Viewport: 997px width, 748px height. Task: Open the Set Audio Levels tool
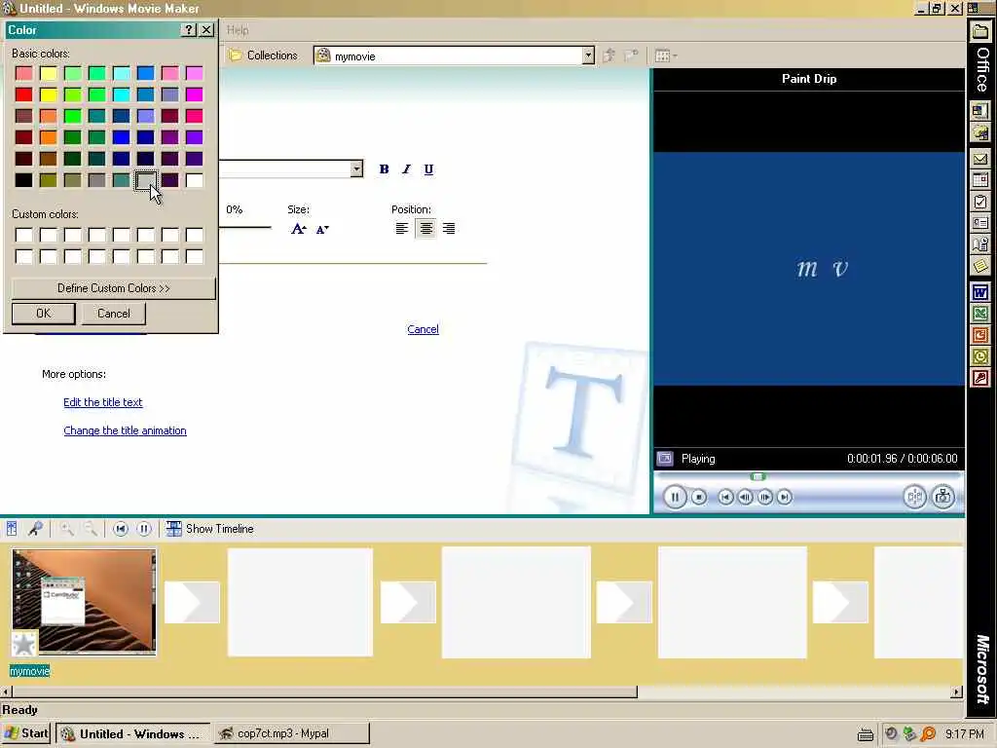[x=12, y=529]
